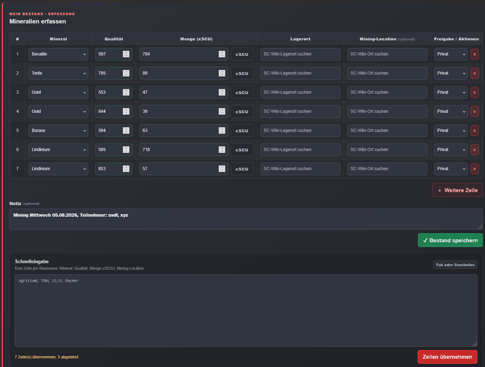Viewport: 485px width, 367px height.
Task: Toggle cSCU unit button in row 5
Action: coord(242,131)
